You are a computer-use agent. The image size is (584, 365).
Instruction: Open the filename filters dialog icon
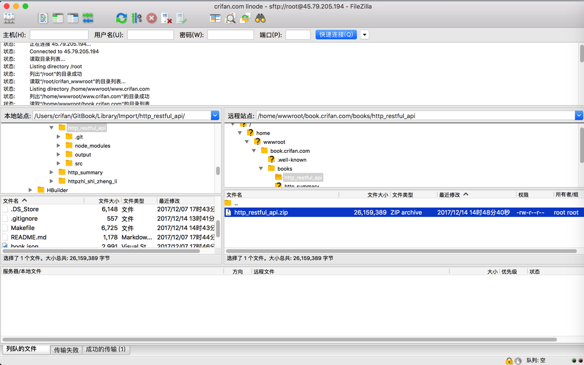tap(215, 18)
